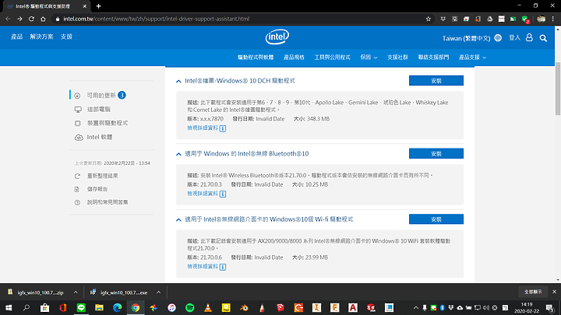This screenshot has height=315, width=561.
Task: Open File Explorer from the taskbar
Action: tap(99, 307)
